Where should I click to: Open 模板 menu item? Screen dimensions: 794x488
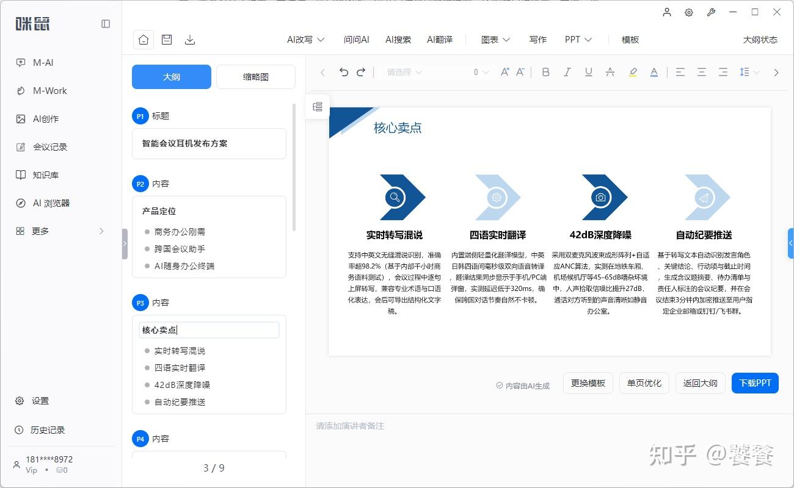coord(630,40)
